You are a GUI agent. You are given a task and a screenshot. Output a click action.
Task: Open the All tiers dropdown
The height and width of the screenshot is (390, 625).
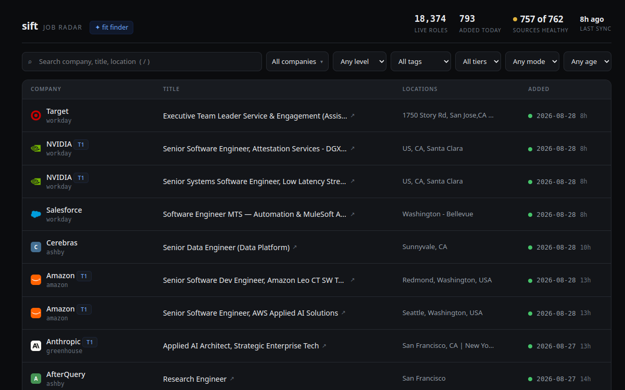478,61
